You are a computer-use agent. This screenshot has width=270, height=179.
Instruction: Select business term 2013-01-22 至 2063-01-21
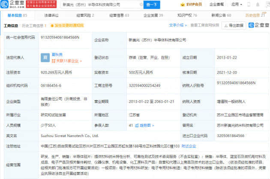click(152, 101)
